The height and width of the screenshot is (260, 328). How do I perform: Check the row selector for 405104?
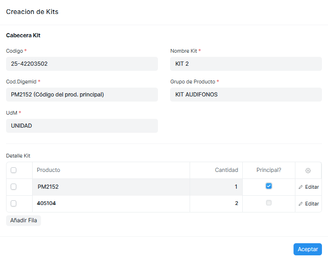14,204
